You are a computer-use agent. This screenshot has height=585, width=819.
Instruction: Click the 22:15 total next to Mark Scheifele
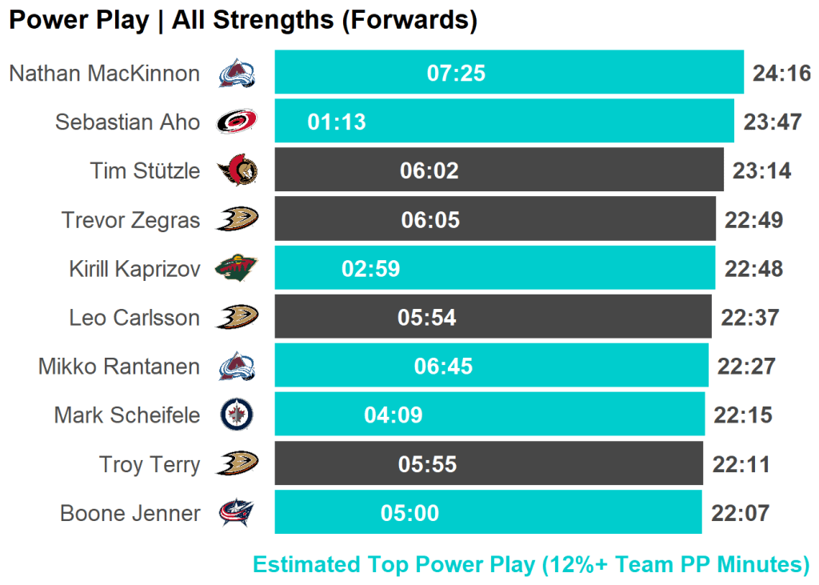743,415
